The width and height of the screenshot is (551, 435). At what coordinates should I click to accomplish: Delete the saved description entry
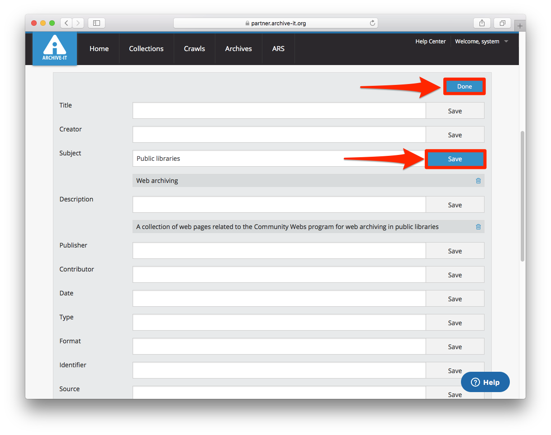(x=478, y=227)
